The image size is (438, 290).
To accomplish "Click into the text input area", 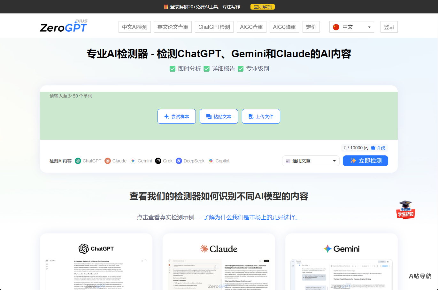I will tap(219, 116).
